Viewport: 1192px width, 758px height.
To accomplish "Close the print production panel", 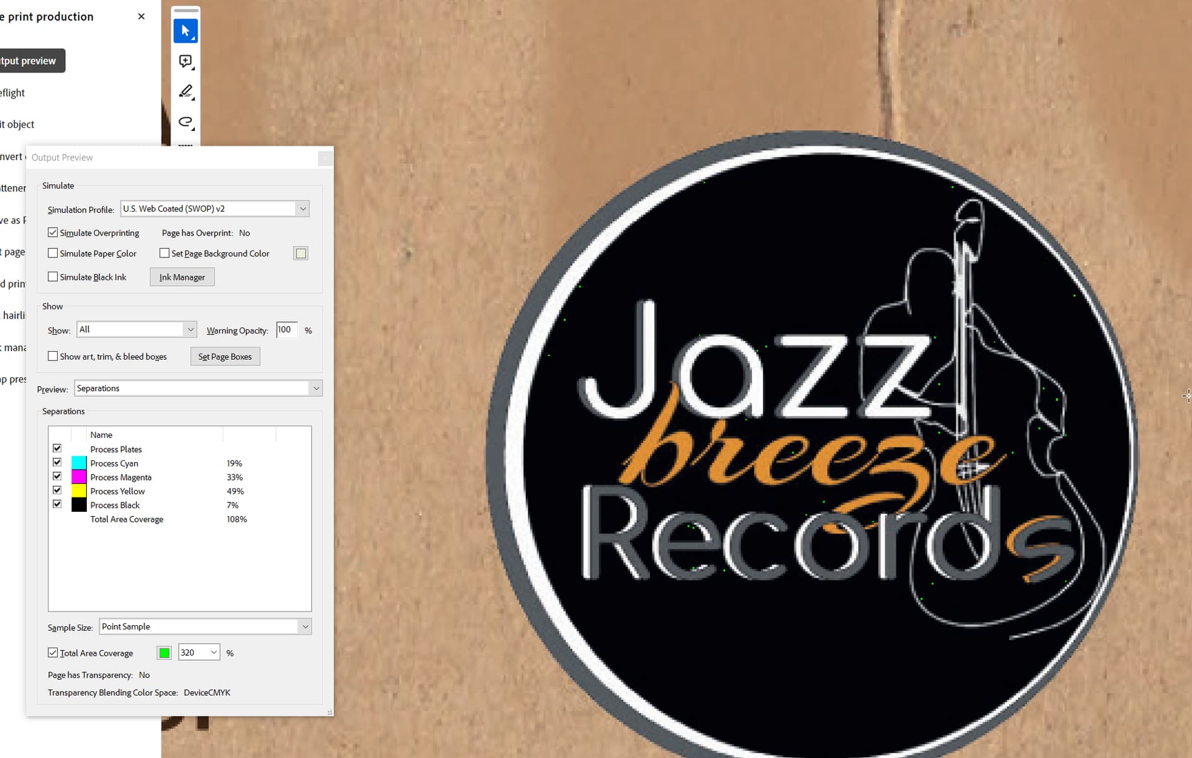I will (142, 16).
